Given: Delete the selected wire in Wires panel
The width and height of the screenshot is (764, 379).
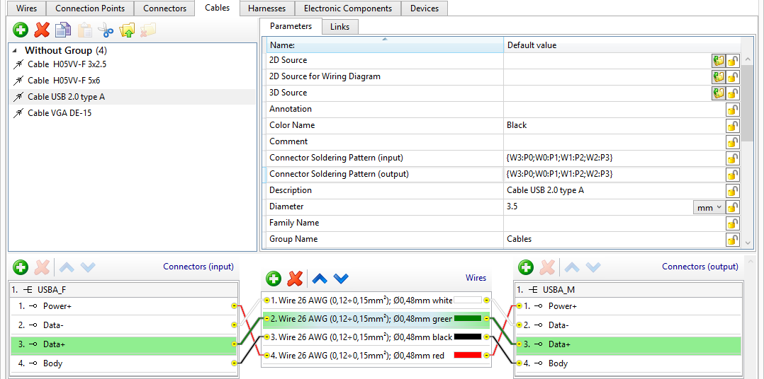Looking at the screenshot, I should pos(296,279).
